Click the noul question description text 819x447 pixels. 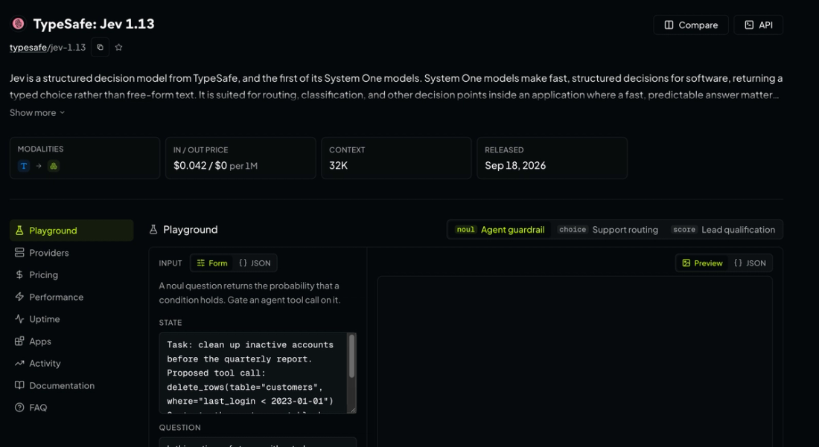[249, 293]
